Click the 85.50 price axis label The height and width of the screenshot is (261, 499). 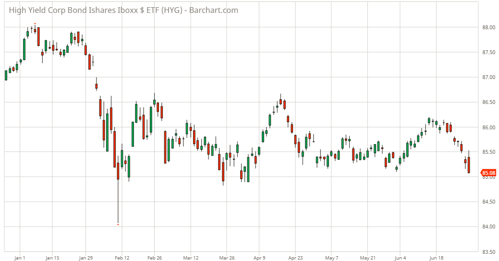488,152
